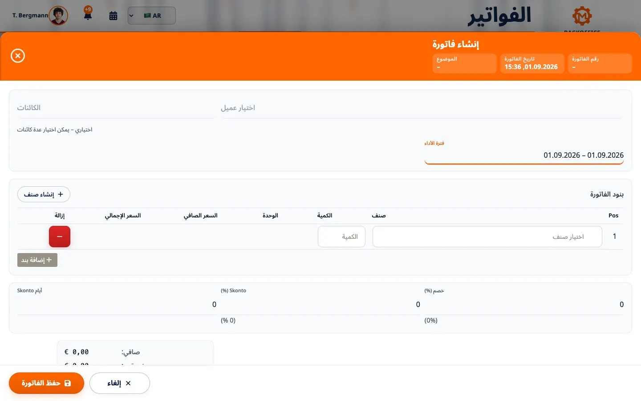Click the أيام Skonto days field
Viewport: 641px width, 401px height.
(x=117, y=304)
